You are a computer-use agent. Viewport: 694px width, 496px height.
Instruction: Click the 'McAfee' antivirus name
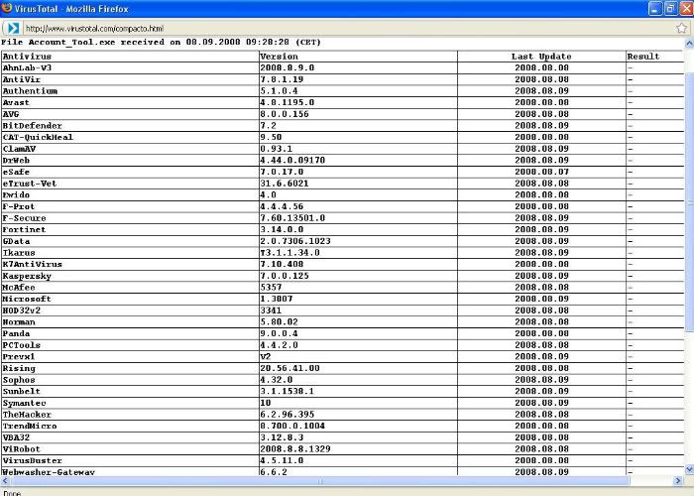tap(19, 287)
